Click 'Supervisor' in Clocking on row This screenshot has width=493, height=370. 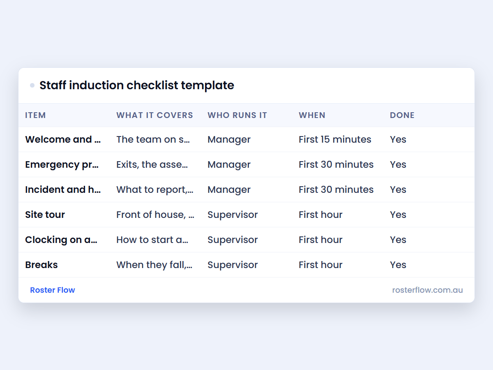pyautogui.click(x=233, y=240)
